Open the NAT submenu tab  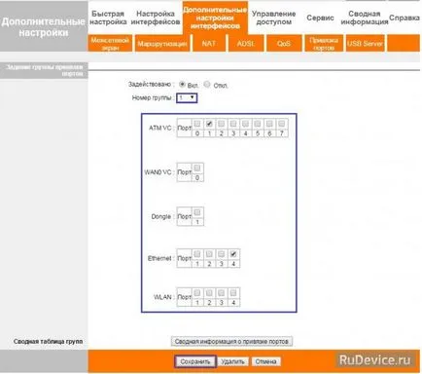point(209,44)
